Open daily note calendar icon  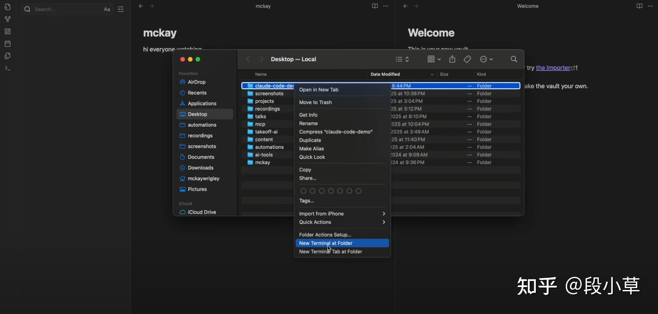point(8,44)
